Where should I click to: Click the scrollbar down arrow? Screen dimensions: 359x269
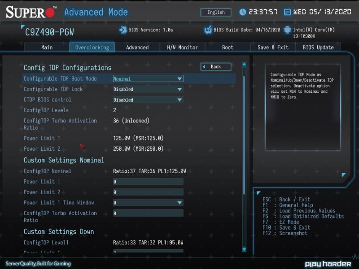[x=244, y=250]
